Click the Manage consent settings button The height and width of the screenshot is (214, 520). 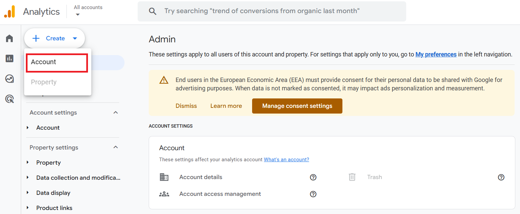[297, 106]
